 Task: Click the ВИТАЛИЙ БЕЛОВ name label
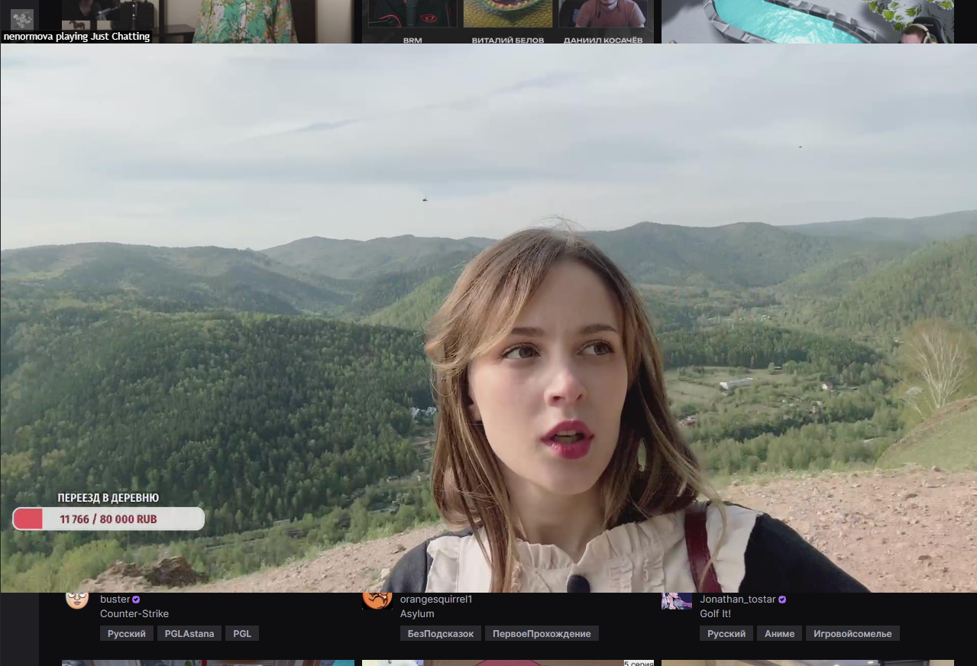(x=507, y=40)
